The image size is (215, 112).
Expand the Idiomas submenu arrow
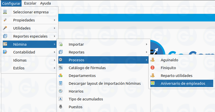(x=55, y=60)
